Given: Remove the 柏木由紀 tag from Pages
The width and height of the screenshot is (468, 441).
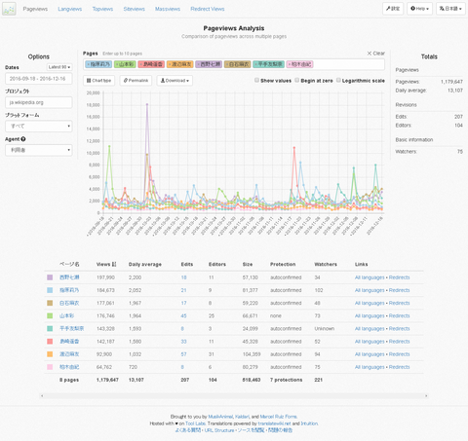Looking at the screenshot, I should pos(290,64).
